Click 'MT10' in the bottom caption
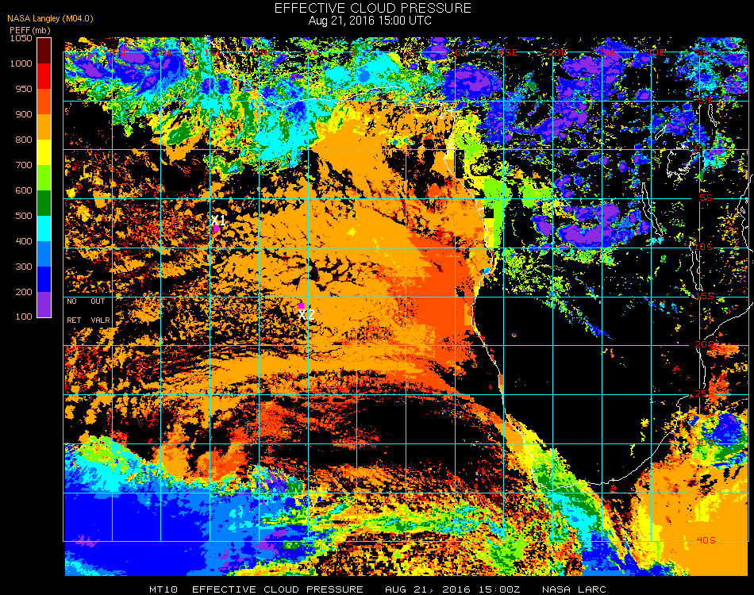 (163, 589)
